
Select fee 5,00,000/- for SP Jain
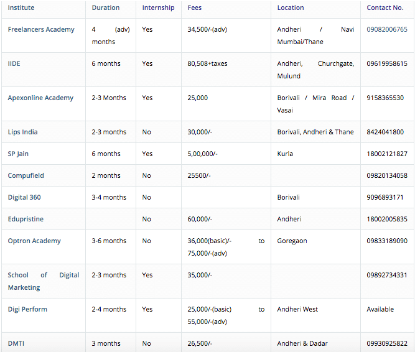pos(202,154)
